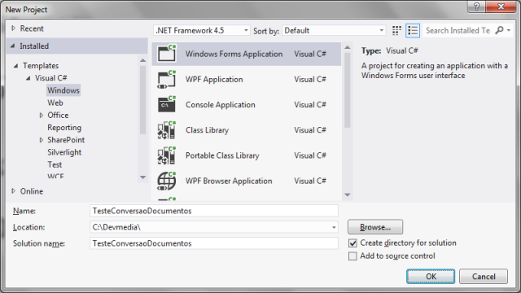This screenshot has width=521, height=293.
Task: Select 'Class Library' template text
Action: 207,130
